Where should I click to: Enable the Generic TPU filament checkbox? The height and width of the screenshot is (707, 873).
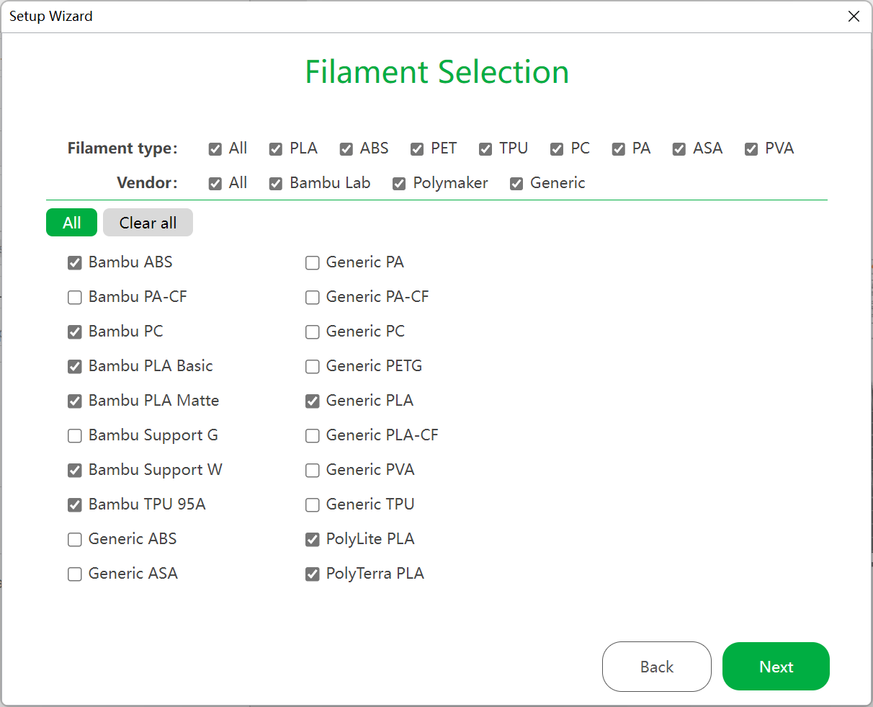(313, 505)
